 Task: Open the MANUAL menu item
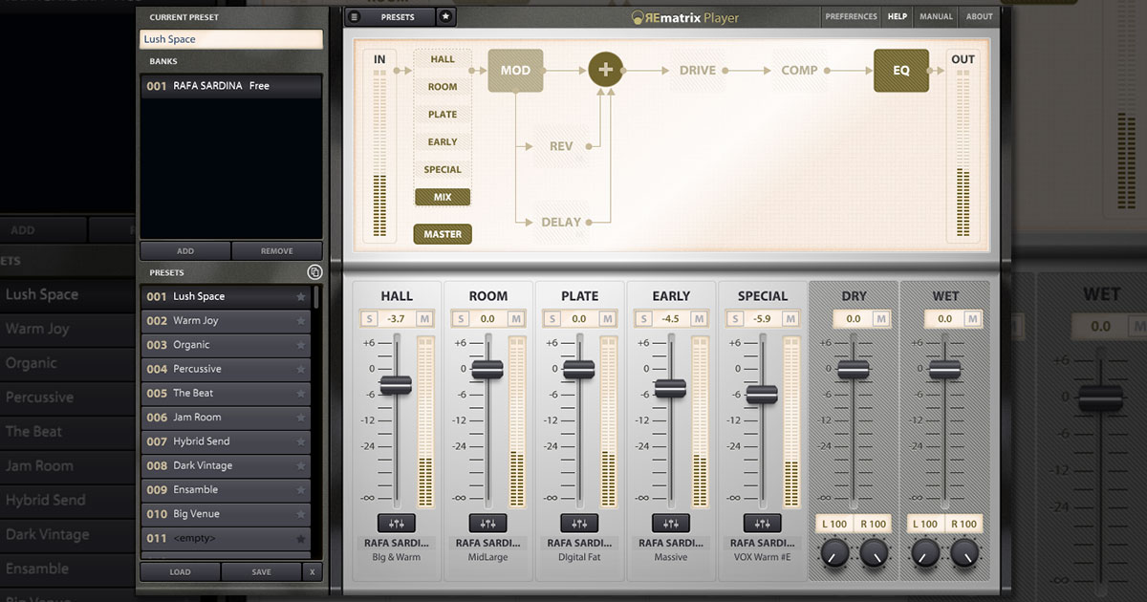936,16
